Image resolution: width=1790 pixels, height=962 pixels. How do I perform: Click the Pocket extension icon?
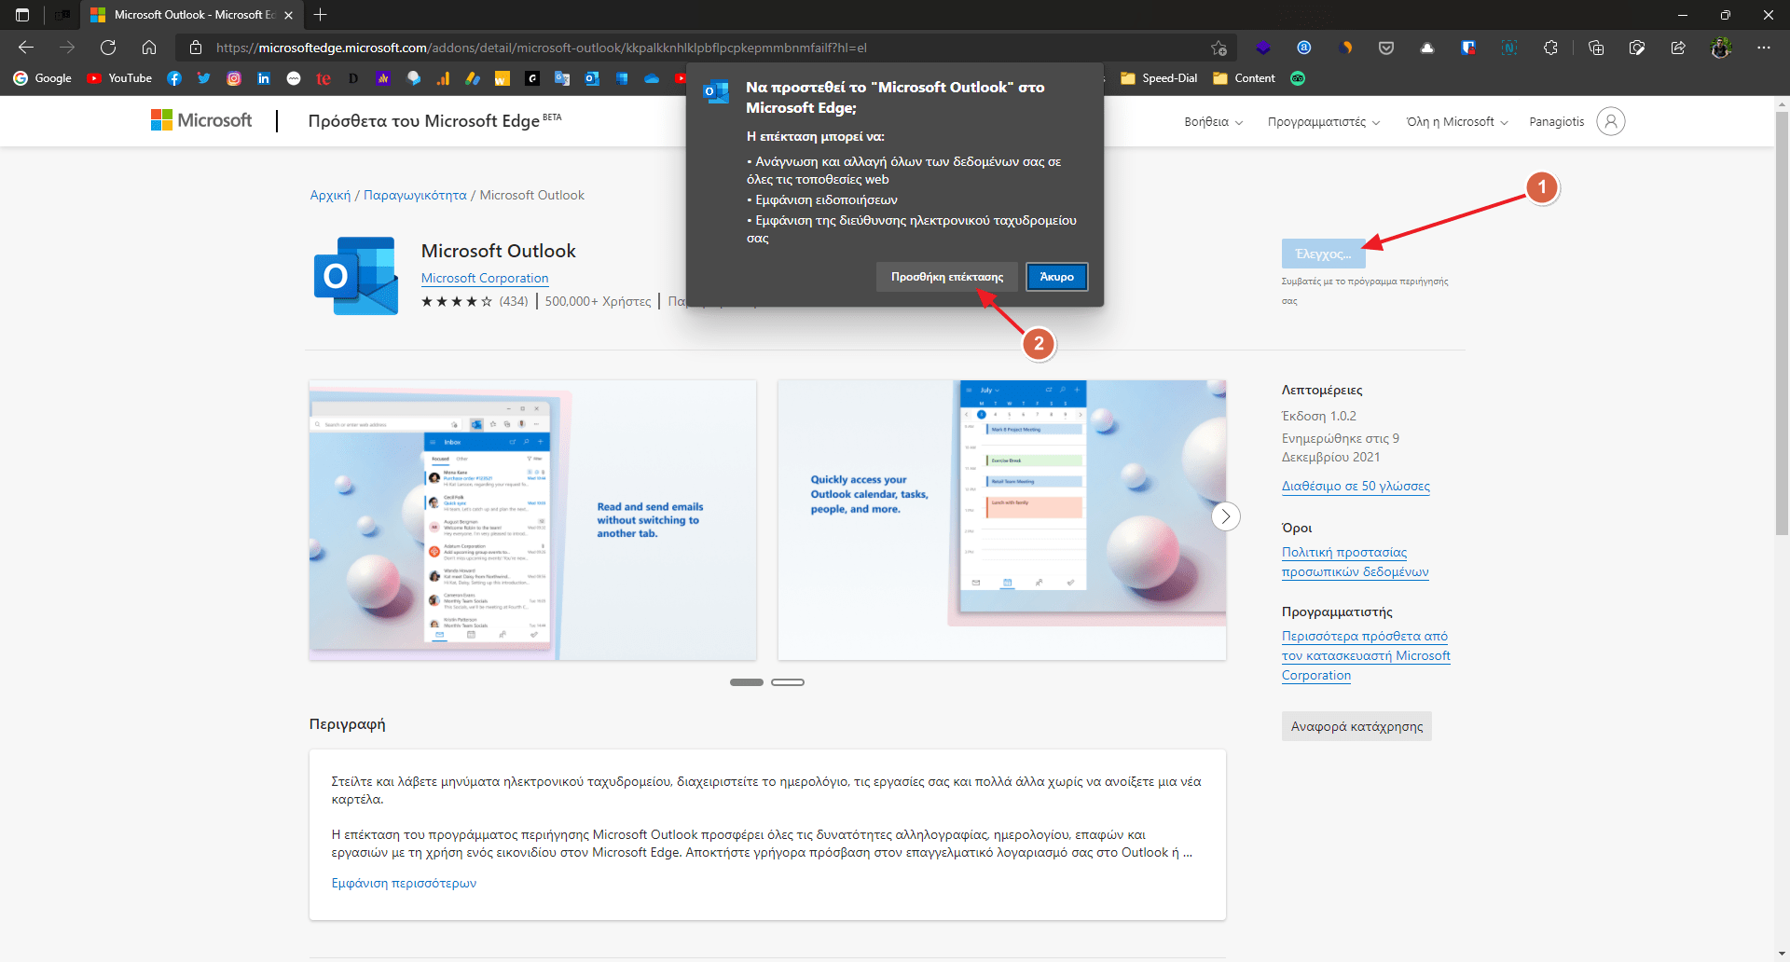pyautogui.click(x=1386, y=48)
